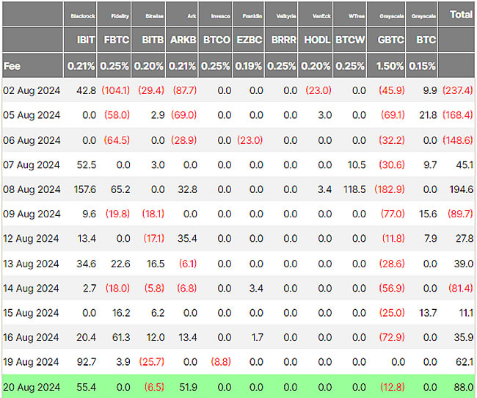Select the 88.0 total in green row
Screen dimensions: 477x398
point(462,385)
